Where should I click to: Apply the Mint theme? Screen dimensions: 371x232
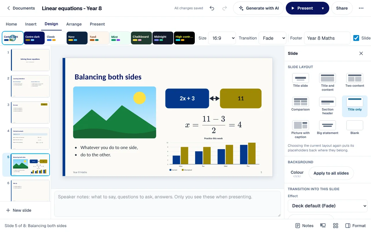(x=120, y=38)
